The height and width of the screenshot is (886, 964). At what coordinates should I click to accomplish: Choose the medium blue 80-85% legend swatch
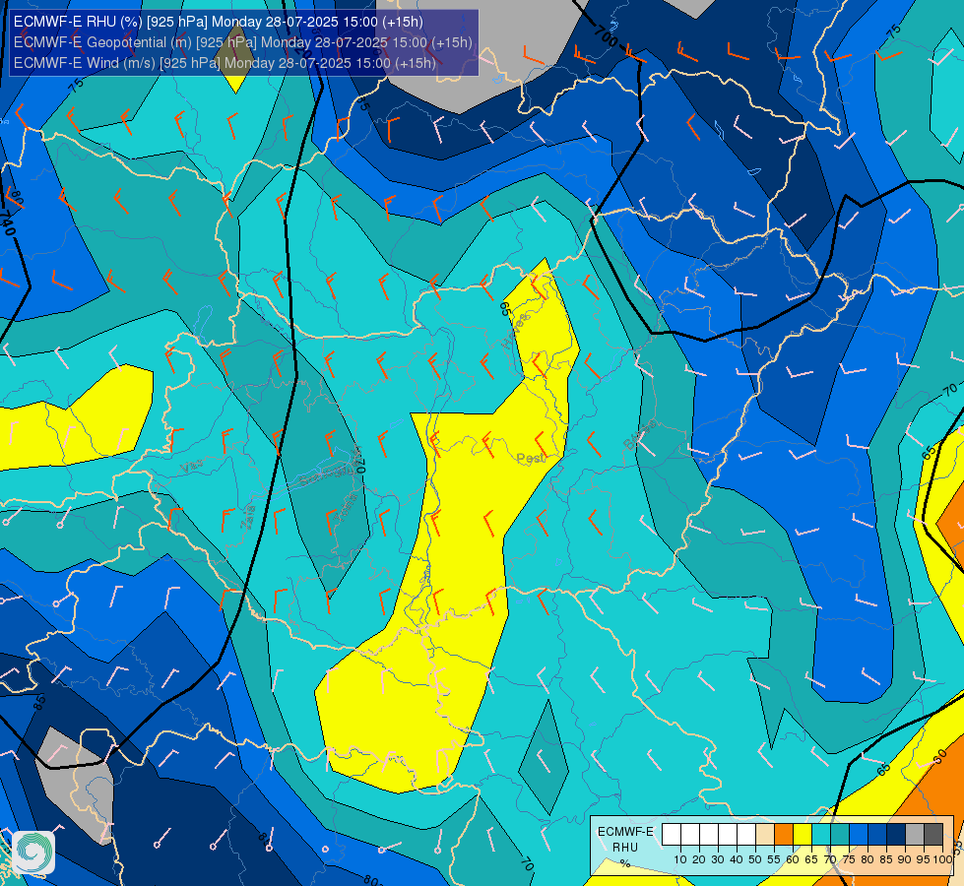(x=877, y=835)
